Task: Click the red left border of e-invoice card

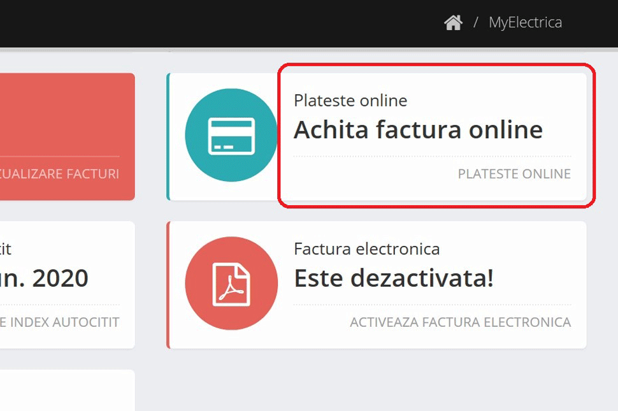Action: pos(168,285)
